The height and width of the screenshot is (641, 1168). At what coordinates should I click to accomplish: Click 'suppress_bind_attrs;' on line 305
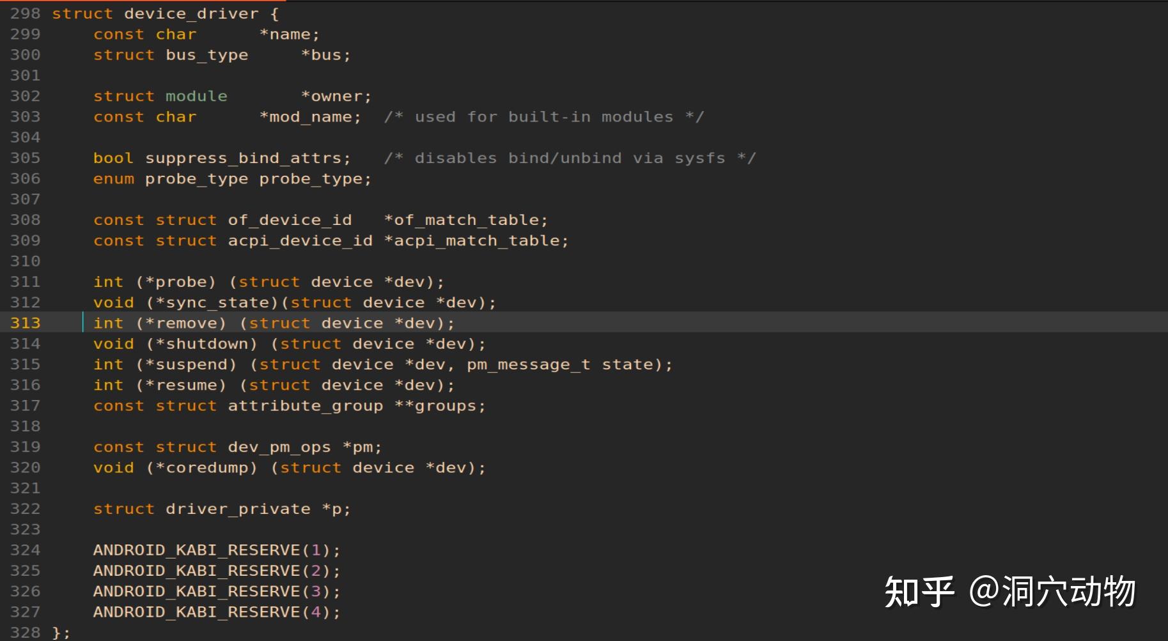coord(248,158)
